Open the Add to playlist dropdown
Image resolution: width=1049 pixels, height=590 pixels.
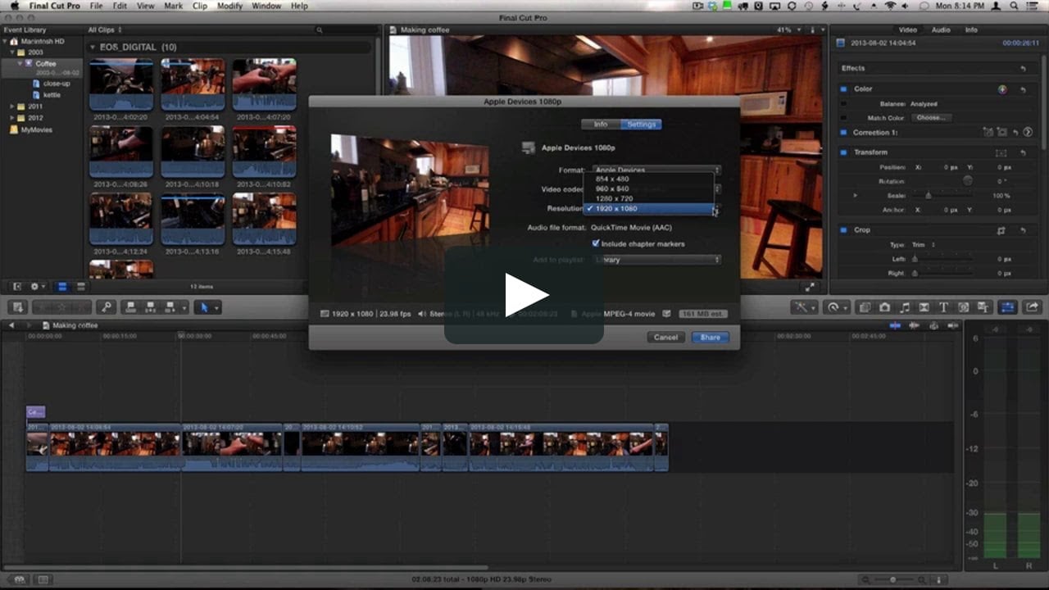click(x=656, y=260)
